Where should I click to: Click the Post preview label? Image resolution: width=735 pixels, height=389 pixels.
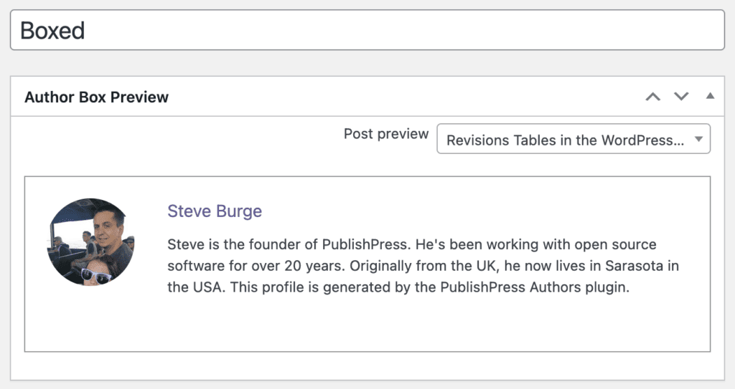[x=385, y=134]
